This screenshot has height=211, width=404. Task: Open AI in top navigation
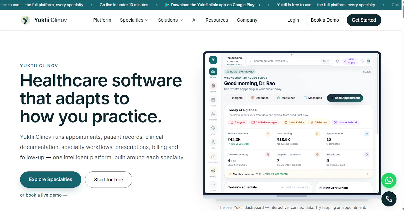coord(194,20)
